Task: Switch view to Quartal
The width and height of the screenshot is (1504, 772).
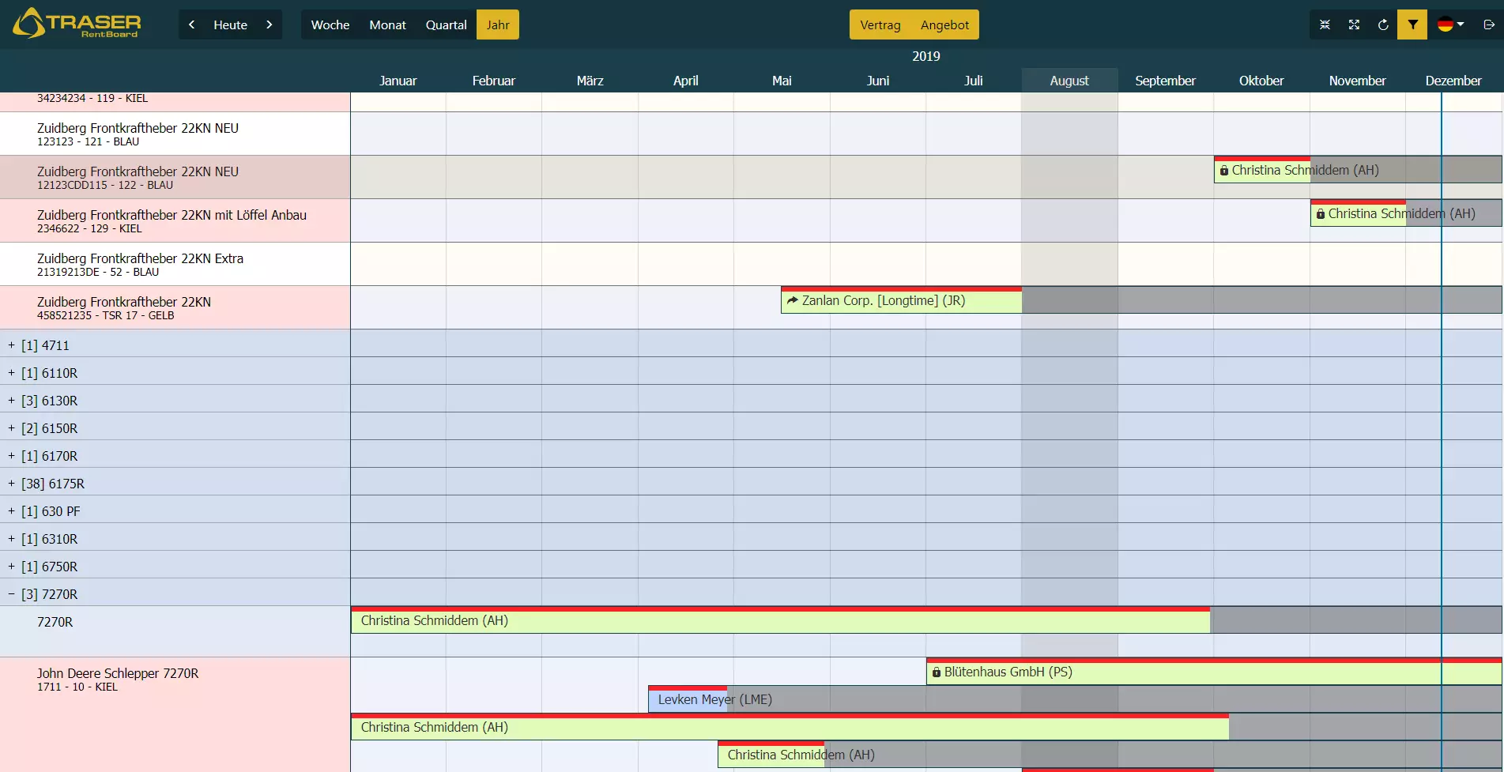Action: coord(446,24)
